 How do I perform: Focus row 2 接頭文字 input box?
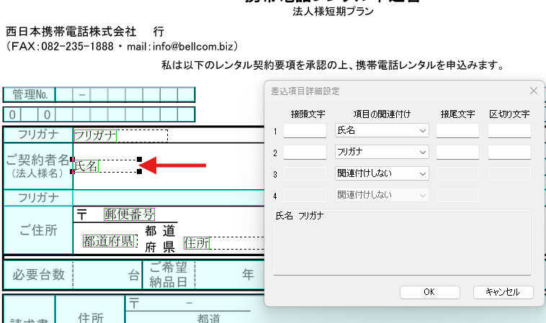pyautogui.click(x=305, y=153)
